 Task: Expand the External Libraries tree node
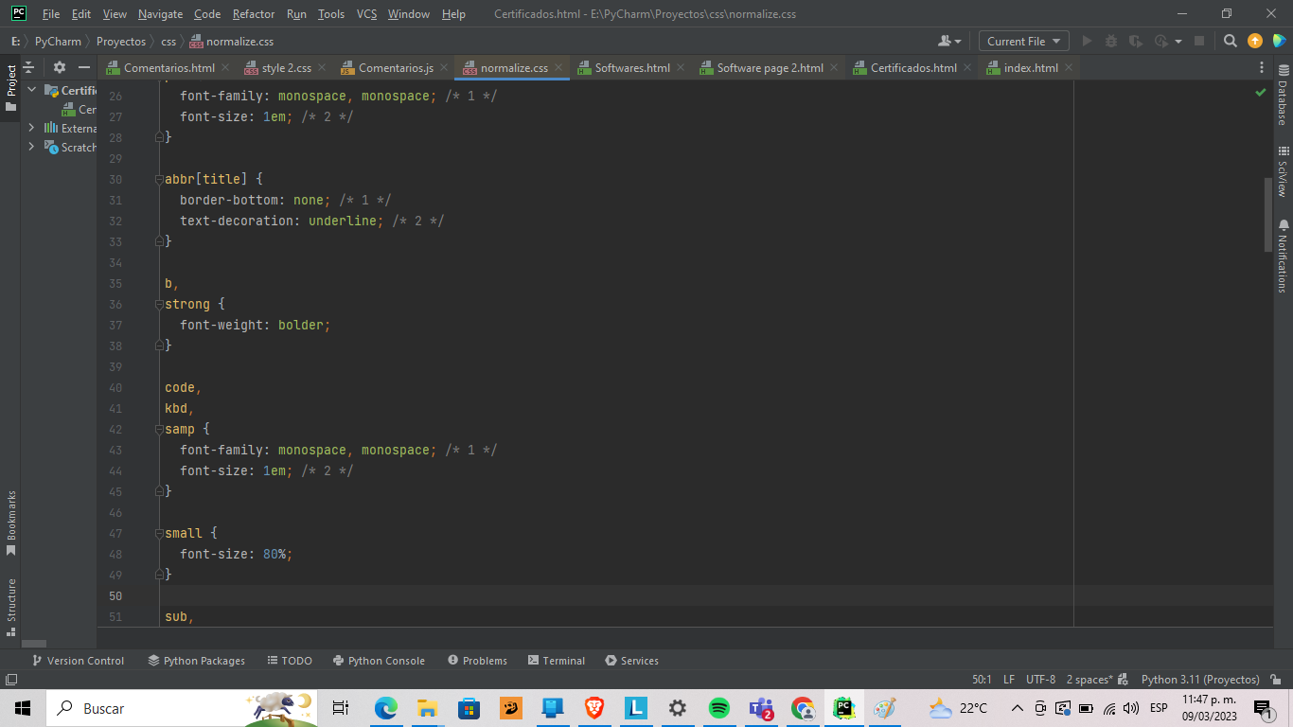coord(31,128)
